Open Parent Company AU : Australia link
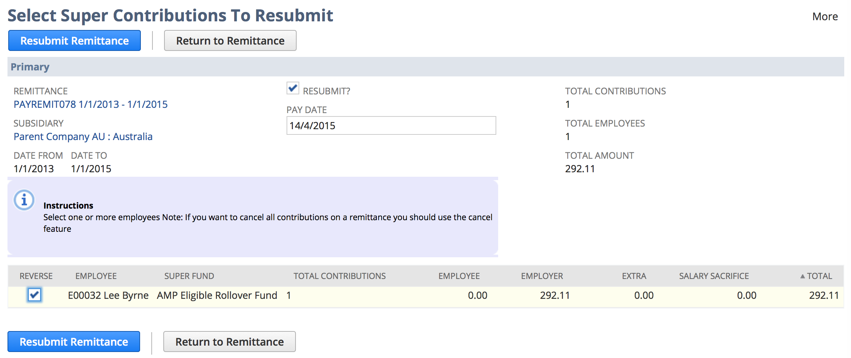 [x=83, y=136]
